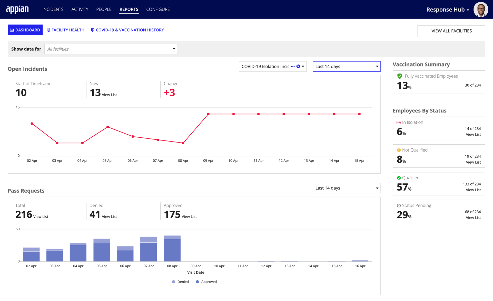This screenshot has height=301, width=493.
Task: Click the Status Pending clock icon
Action: 399,206
